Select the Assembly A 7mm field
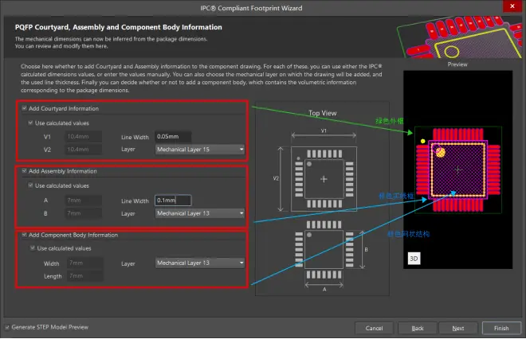The width and height of the screenshot is (526, 339). (x=83, y=201)
